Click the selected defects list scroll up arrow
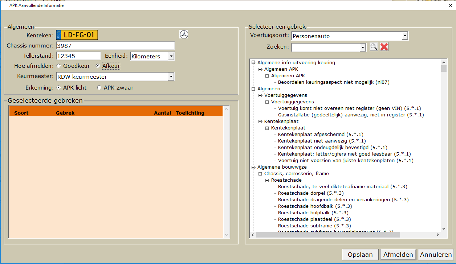 click(227, 109)
